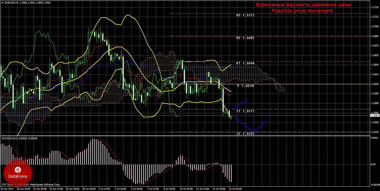Image resolution: width=380 pixels, height=191 pixels.
Task: Select the R1 1.3646 resistance label
Action: 245,63
